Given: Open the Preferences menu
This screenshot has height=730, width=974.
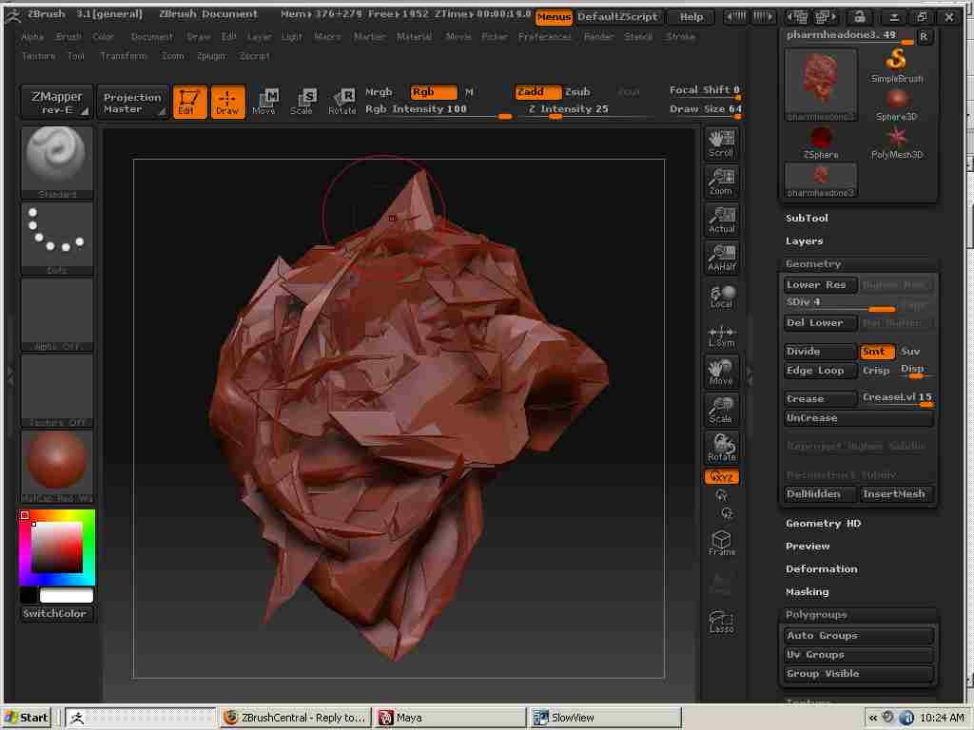Looking at the screenshot, I should point(544,37).
